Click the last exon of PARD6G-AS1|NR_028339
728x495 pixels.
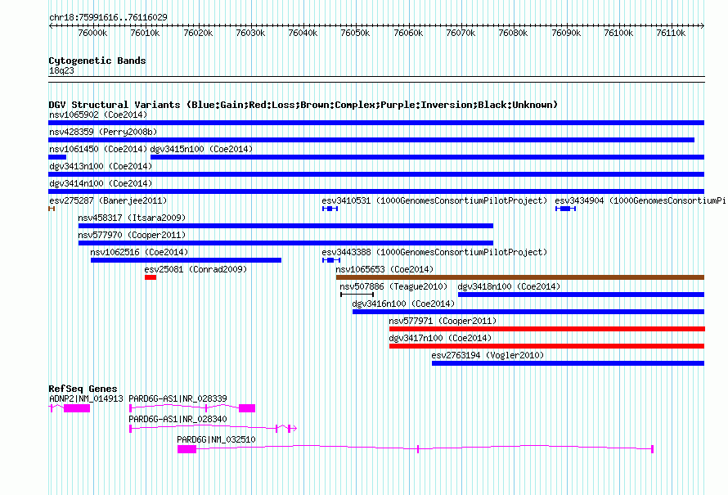[x=247, y=408]
